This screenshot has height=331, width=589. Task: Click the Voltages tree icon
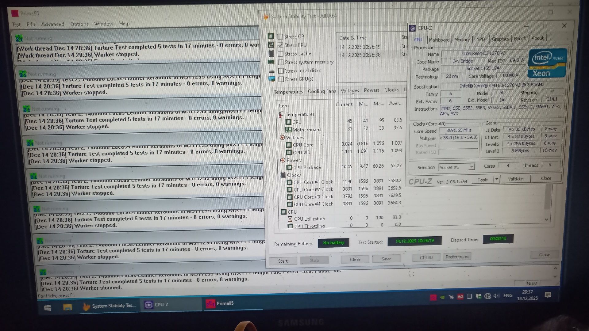pyautogui.click(x=282, y=138)
